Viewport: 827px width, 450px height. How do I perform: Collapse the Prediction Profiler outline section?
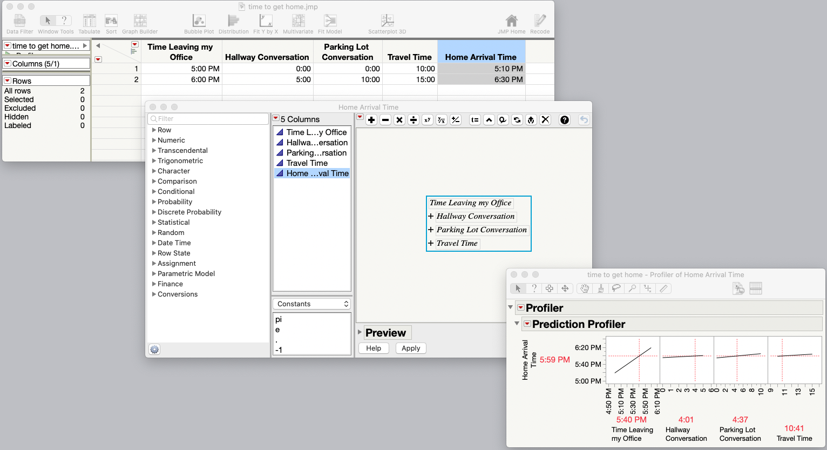(x=517, y=324)
